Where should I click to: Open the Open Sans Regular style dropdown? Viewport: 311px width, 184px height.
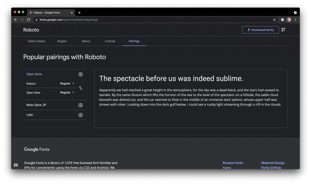click(67, 93)
